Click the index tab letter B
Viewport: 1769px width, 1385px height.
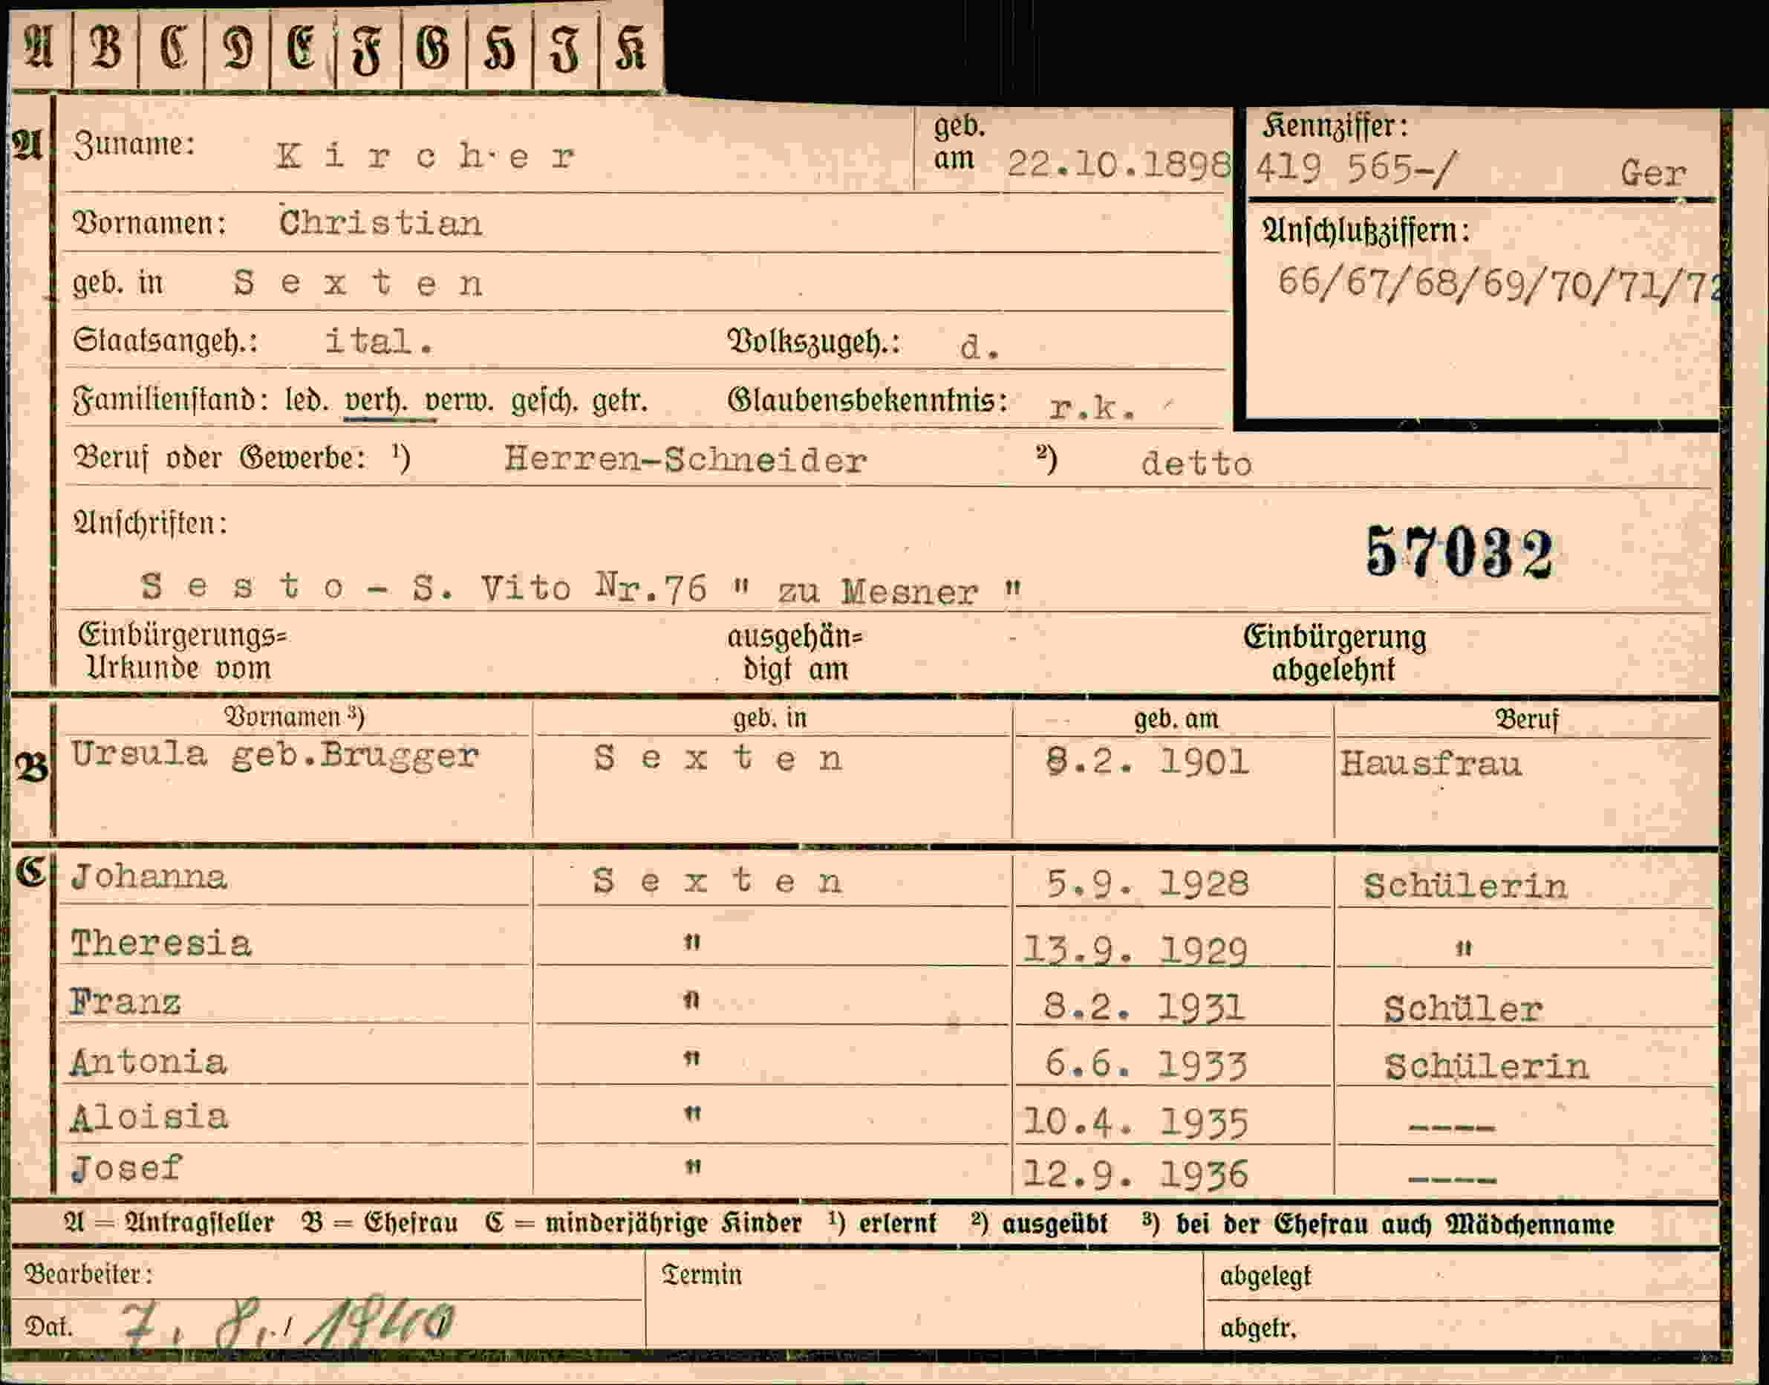tap(105, 46)
